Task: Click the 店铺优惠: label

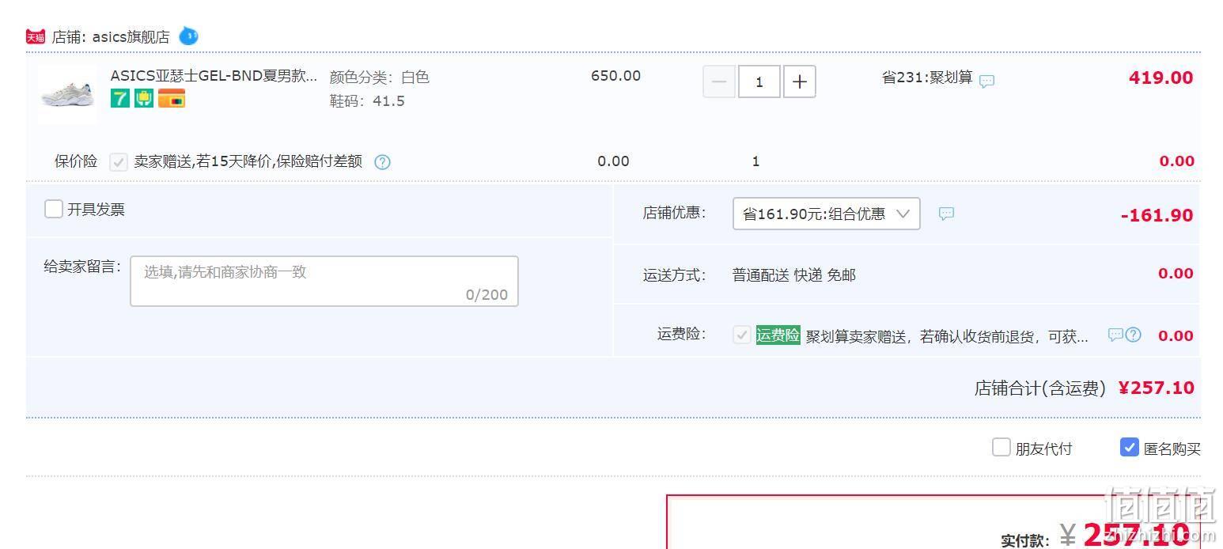Action: click(674, 213)
